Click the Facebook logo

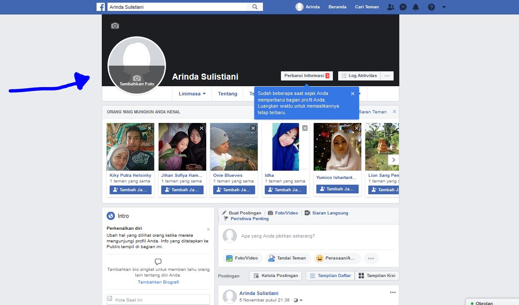(100, 7)
